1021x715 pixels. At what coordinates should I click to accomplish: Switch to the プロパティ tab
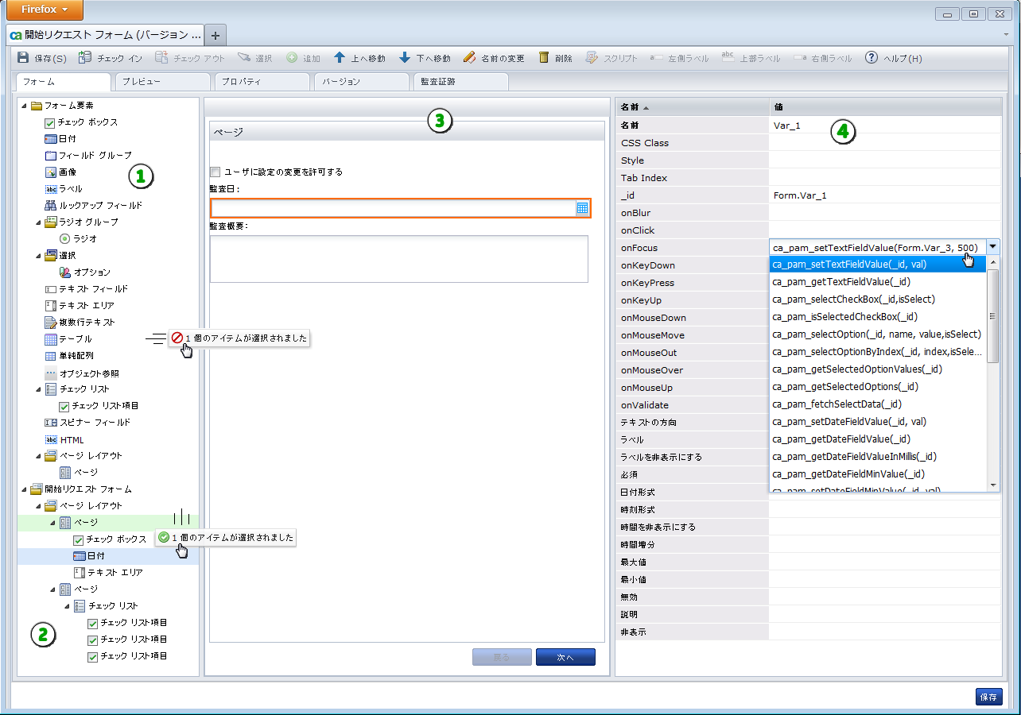pos(261,82)
